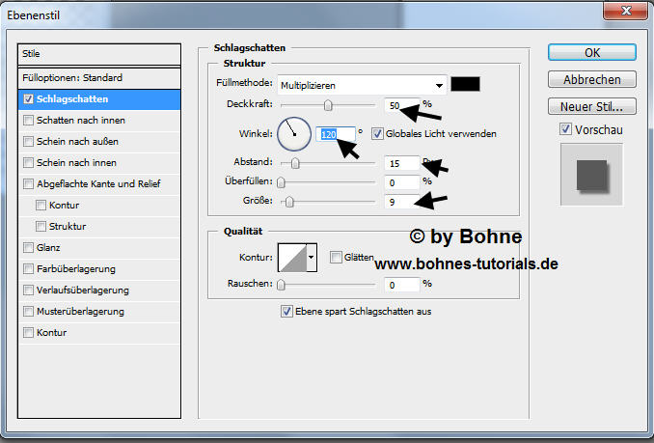Image resolution: width=654 pixels, height=443 pixels.
Task: Click the black shadow color swatch
Action: click(x=468, y=84)
